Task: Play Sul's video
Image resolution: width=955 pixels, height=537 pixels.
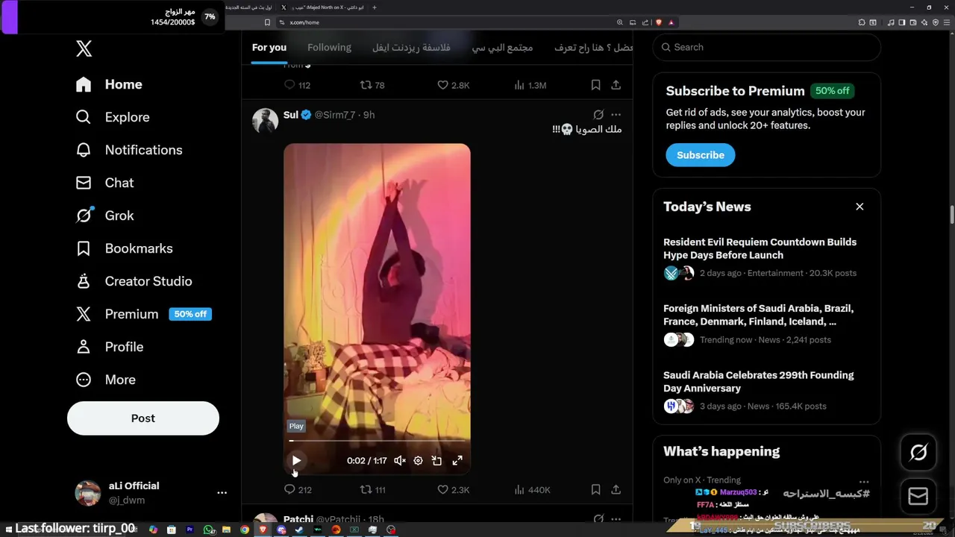Action: coord(296,460)
